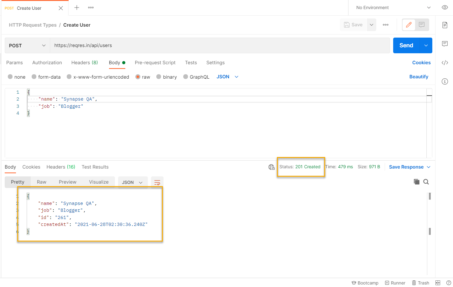Open the Tests tab
The width and height of the screenshot is (453, 287).
(191, 63)
